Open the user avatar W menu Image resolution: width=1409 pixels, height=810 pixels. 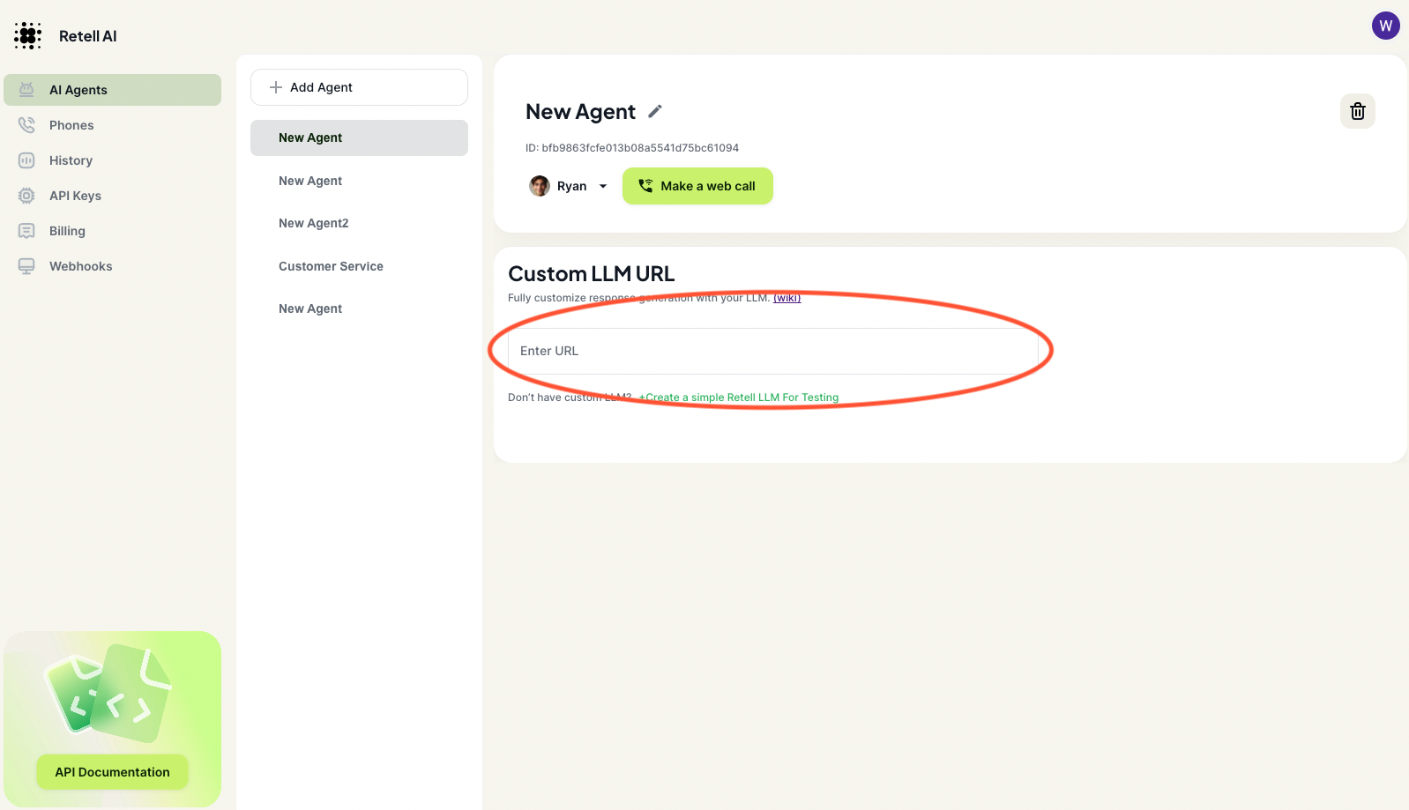1385,26
